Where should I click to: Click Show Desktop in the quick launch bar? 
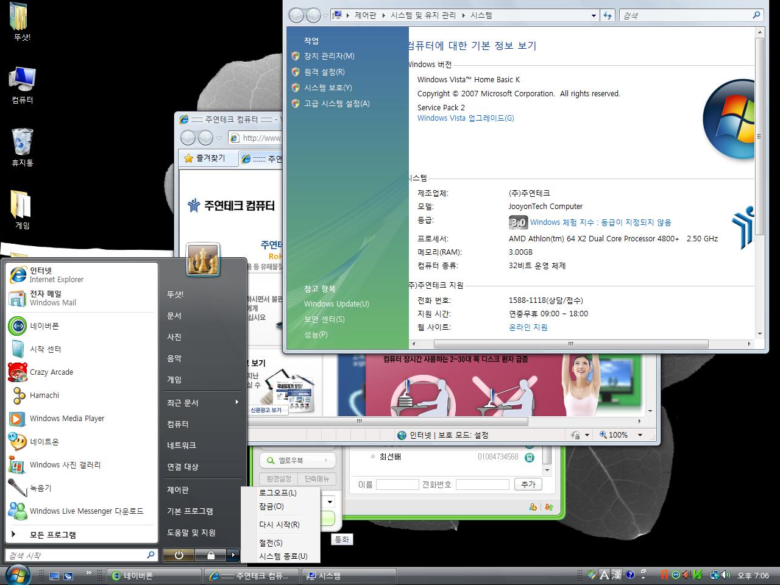[x=54, y=576]
